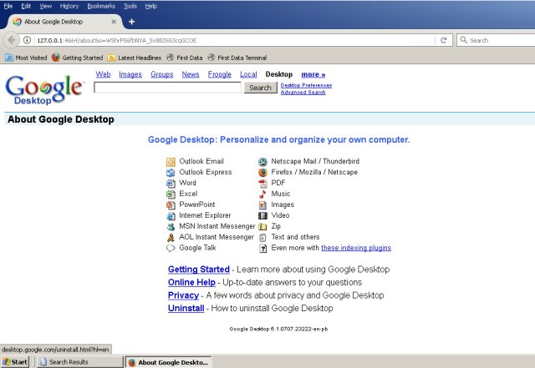
Task: Open the Help menu
Action: (150, 6)
